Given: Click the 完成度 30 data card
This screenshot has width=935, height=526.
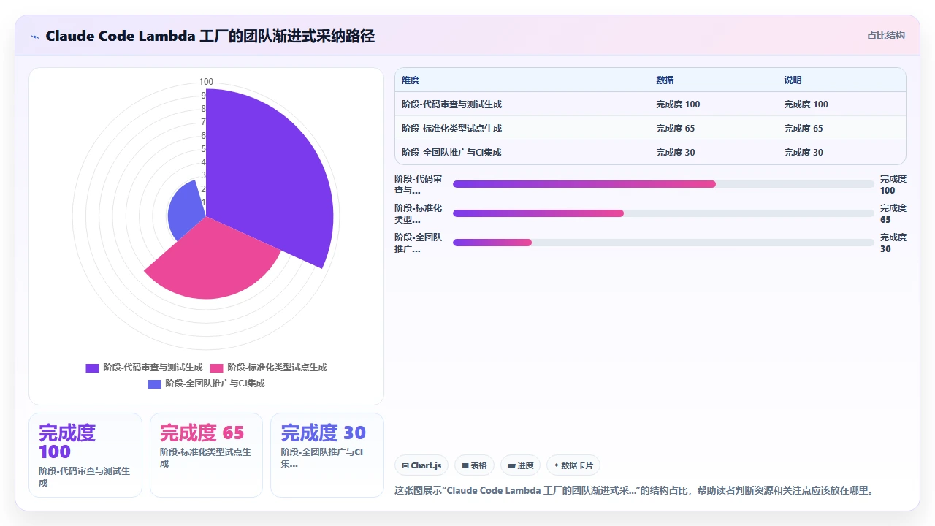Looking at the screenshot, I should [327, 455].
